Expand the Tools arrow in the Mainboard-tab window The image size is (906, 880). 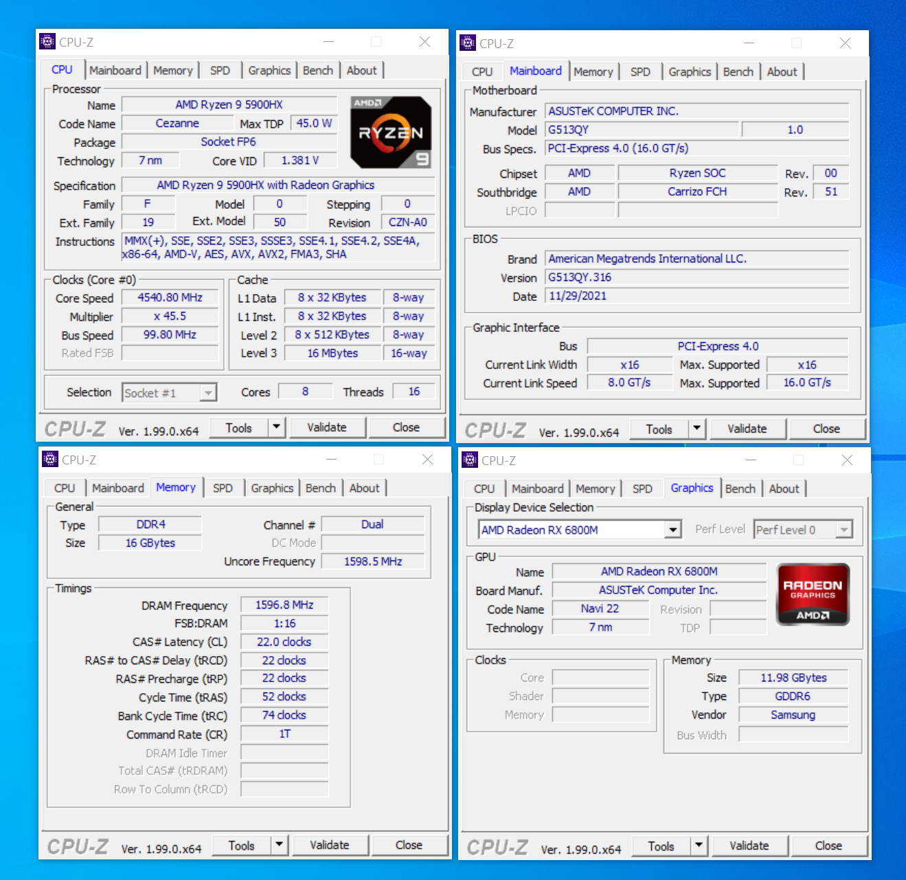click(697, 429)
